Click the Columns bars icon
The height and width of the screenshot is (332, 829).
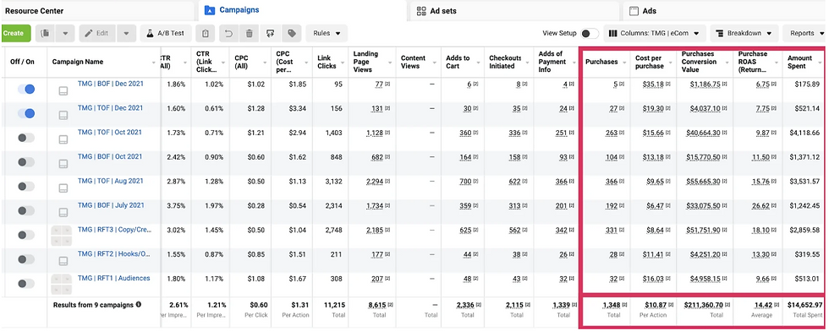613,33
